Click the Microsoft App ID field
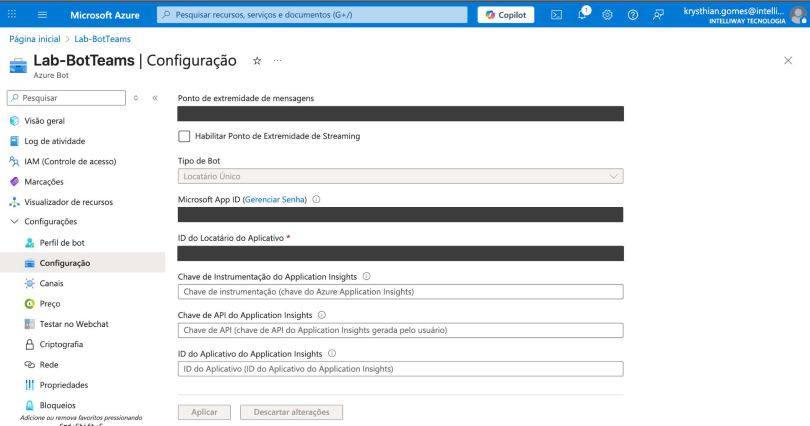 [x=400, y=214]
